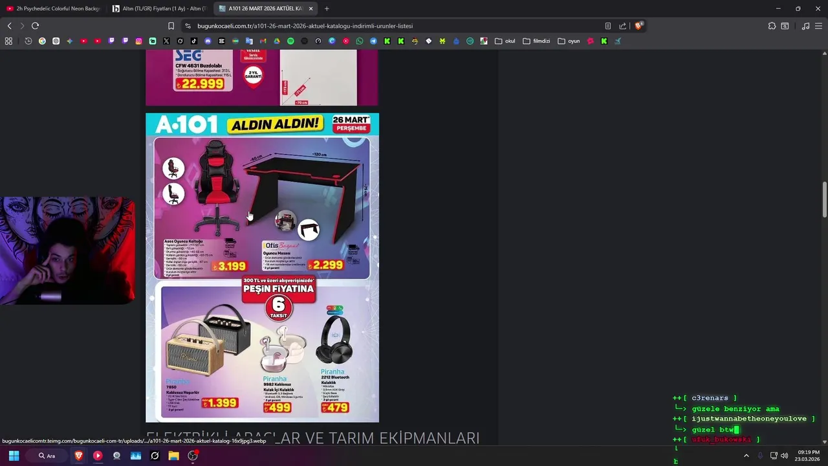Go back to the previous page
Screen dimensions: 828x466
tap(9, 26)
